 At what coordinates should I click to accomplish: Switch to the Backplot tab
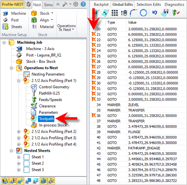click(101, 5)
